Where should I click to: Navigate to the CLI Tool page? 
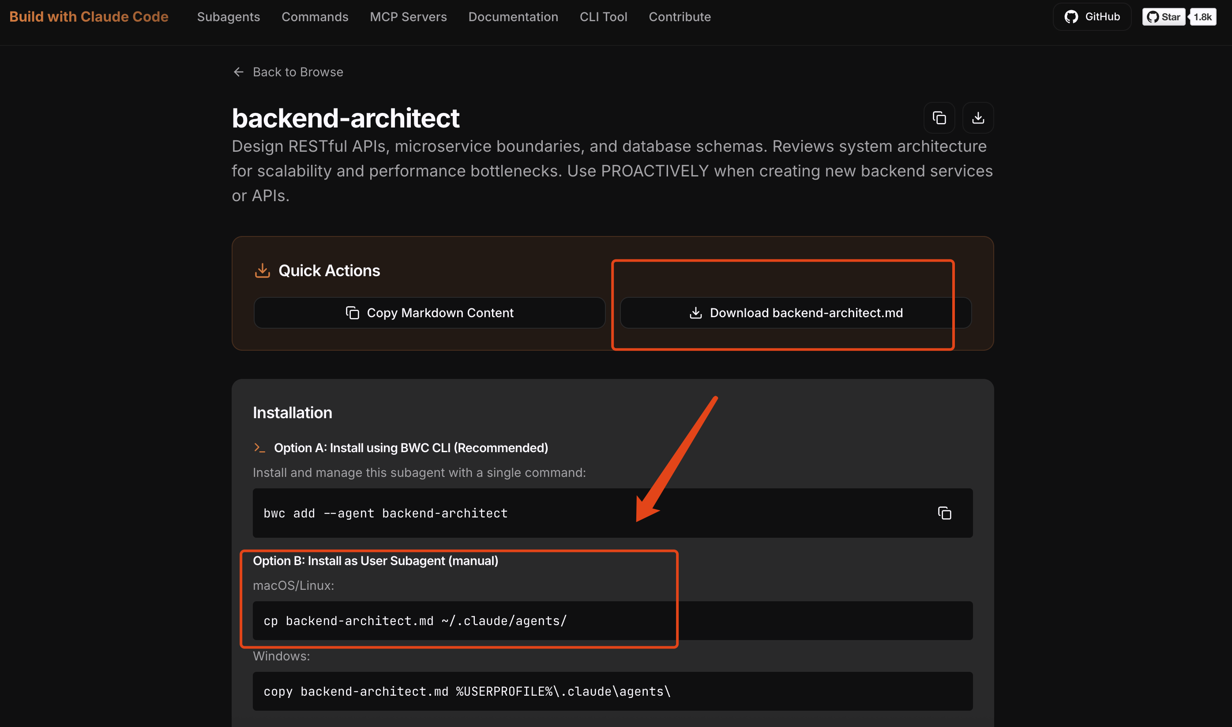point(603,17)
